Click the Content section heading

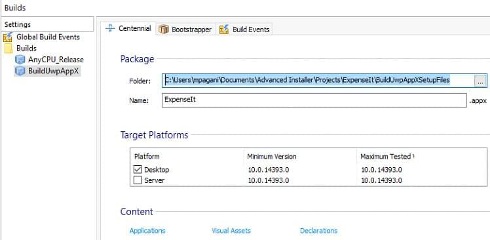137,212
